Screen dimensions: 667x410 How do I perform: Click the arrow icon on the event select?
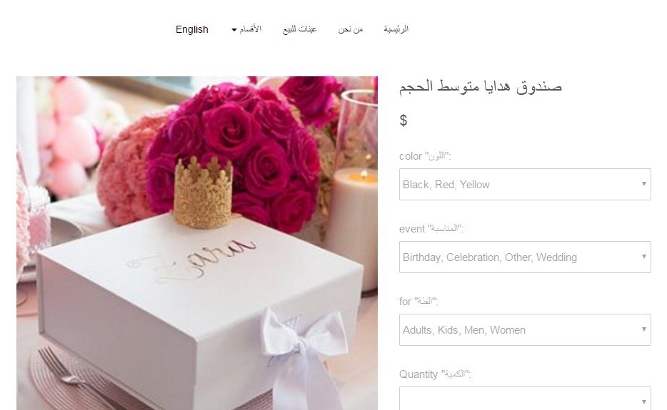644,256
